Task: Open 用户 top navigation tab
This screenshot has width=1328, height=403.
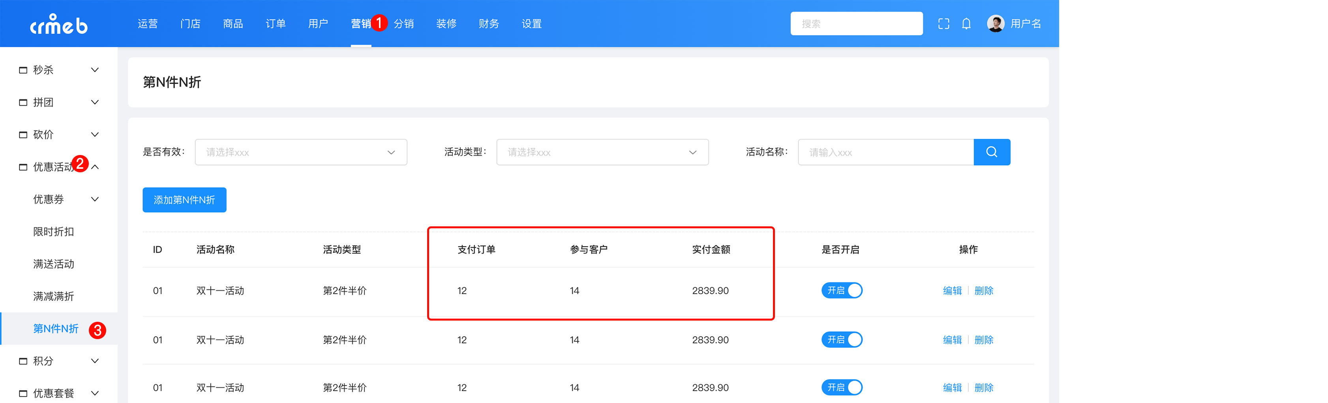Action: (x=318, y=24)
